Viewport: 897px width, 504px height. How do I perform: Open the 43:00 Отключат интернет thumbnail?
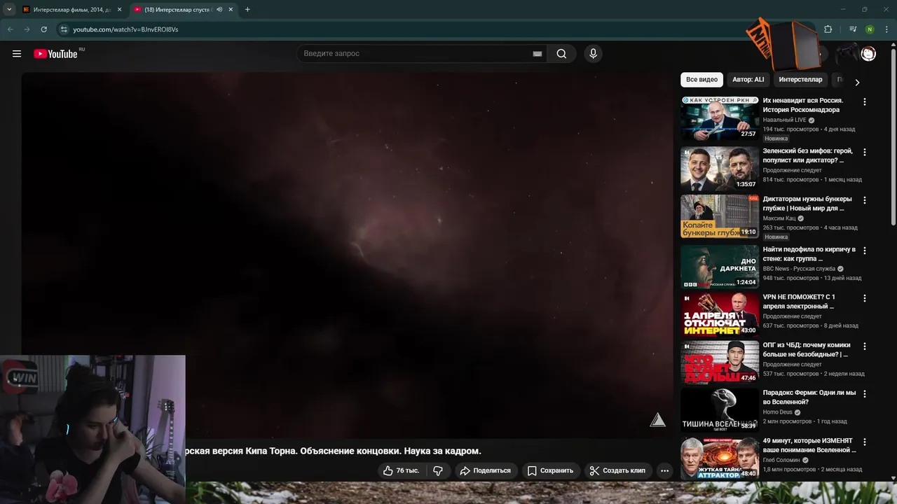[x=720, y=314]
